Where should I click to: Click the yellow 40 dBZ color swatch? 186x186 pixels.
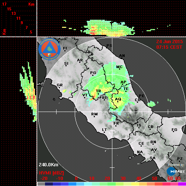(135, 184)
